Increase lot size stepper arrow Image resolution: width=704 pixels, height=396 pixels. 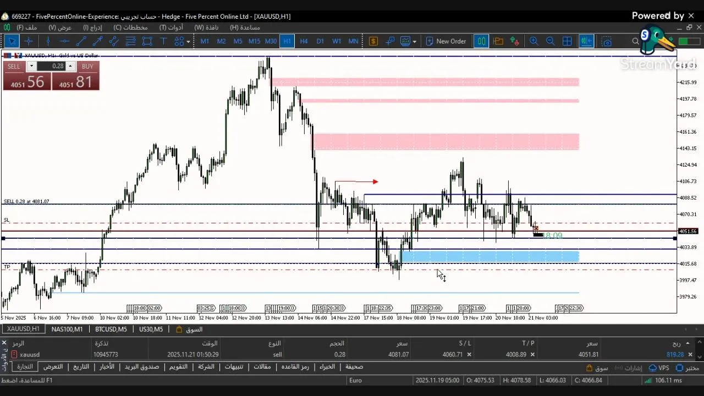70,66
